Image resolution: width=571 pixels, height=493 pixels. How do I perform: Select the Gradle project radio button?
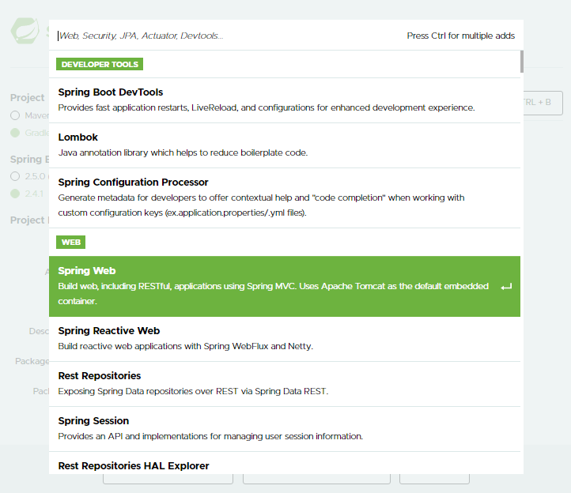click(15, 133)
